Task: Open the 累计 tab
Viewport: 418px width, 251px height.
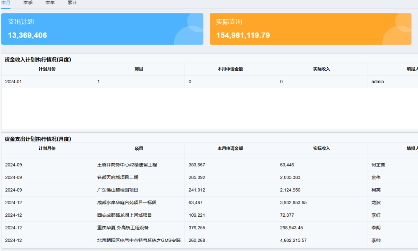Action: pyautogui.click(x=72, y=3)
